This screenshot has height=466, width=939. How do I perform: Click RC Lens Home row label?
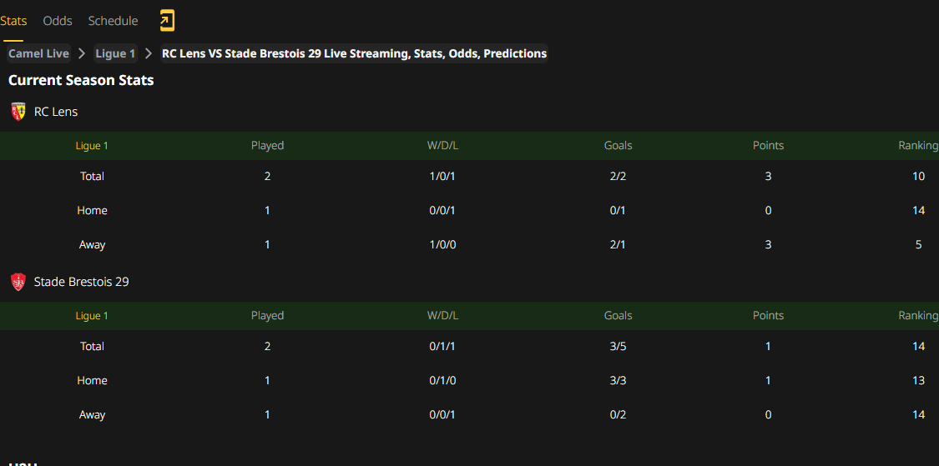tap(92, 211)
